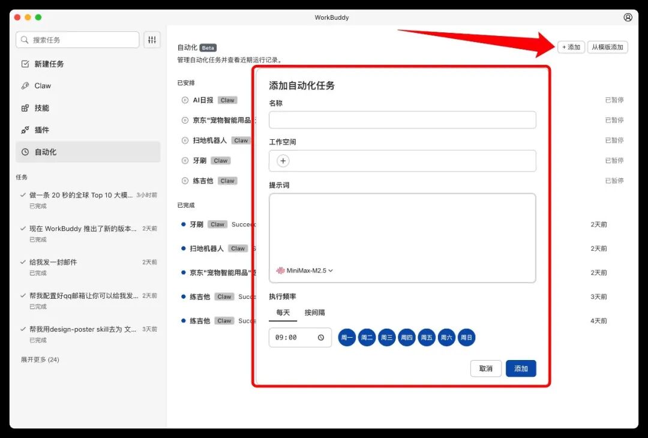Click the plus icon in 工作空间
This screenshot has height=438, width=648.
pos(283,161)
